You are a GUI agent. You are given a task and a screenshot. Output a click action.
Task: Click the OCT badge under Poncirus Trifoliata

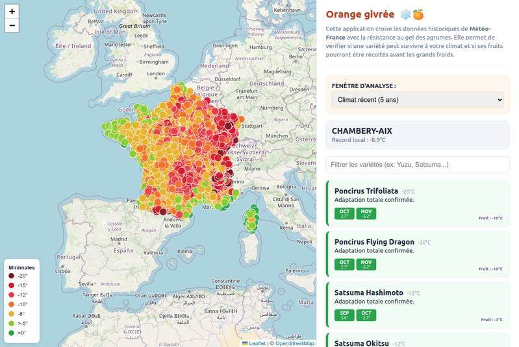pyautogui.click(x=344, y=213)
